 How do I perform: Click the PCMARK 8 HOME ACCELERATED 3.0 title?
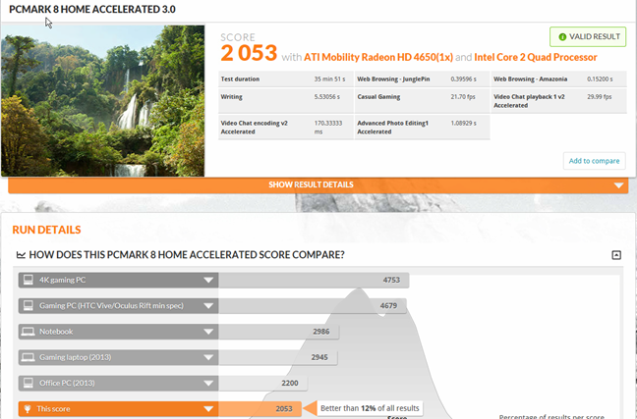(x=92, y=10)
